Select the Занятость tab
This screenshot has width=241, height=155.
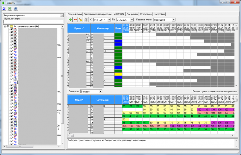[x=119, y=14]
